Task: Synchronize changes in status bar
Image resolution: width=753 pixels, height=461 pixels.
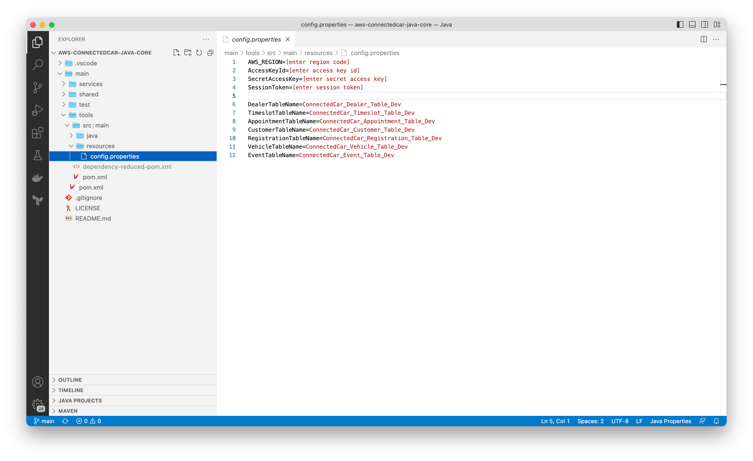Action: [x=65, y=421]
